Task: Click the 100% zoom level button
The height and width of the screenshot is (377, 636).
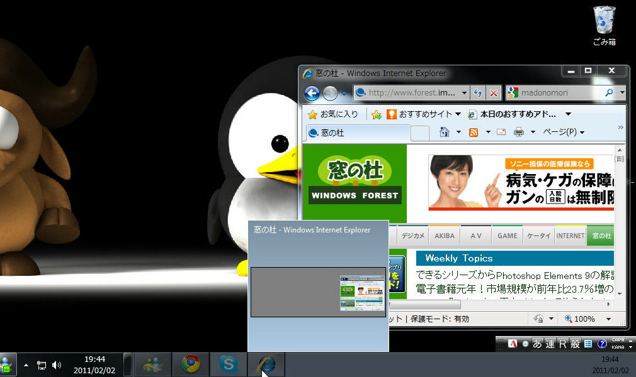Action: coord(579,319)
